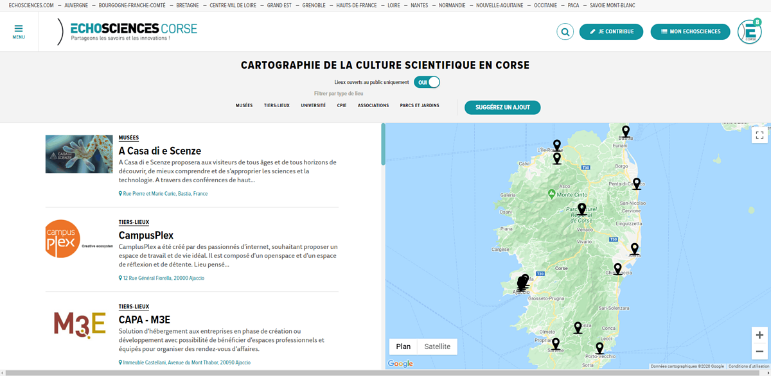This screenshot has width=771, height=376.
Task: Open the hamburger MENU icon
Action: tap(19, 31)
